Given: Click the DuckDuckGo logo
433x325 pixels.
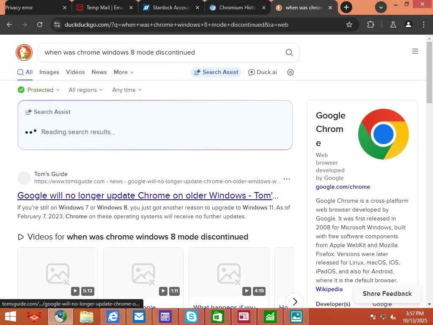Looking at the screenshot, I should pos(24,52).
